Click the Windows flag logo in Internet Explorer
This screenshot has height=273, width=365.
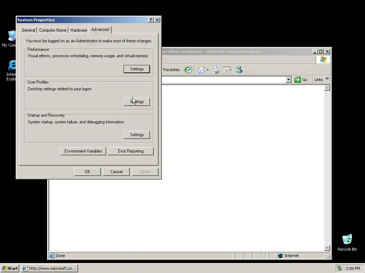pyautogui.click(x=323, y=60)
